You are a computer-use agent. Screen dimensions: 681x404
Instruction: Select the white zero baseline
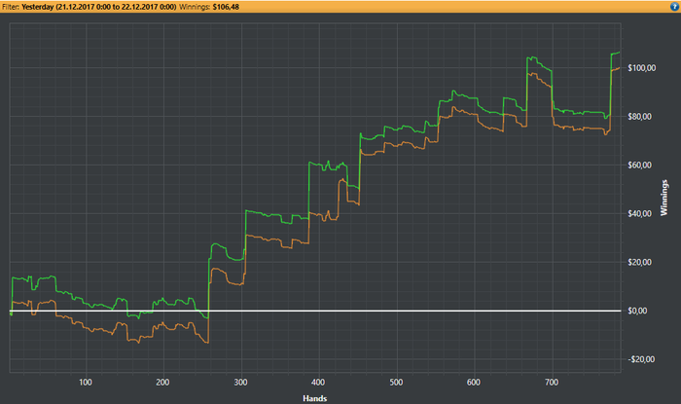pyautogui.click(x=315, y=311)
